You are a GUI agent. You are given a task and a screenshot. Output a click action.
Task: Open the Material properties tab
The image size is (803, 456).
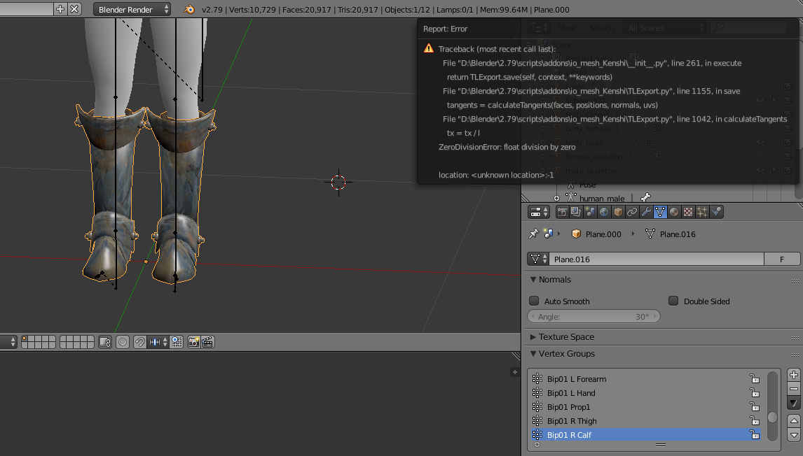click(x=674, y=212)
